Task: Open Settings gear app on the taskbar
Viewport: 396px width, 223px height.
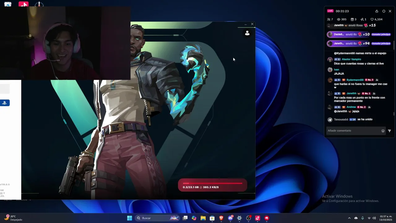Action: 239,218
